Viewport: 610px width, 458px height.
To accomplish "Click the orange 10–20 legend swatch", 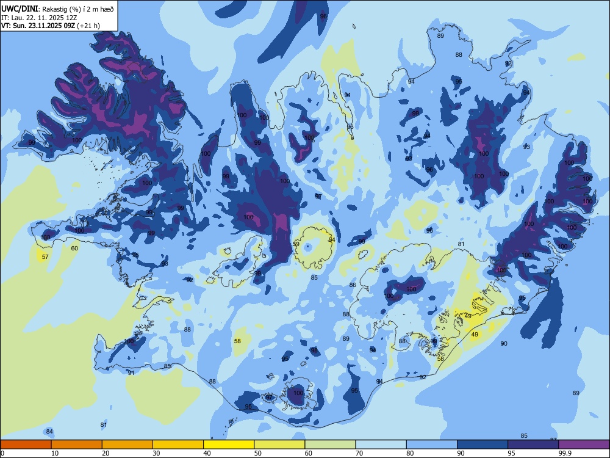I will pos(77,445).
